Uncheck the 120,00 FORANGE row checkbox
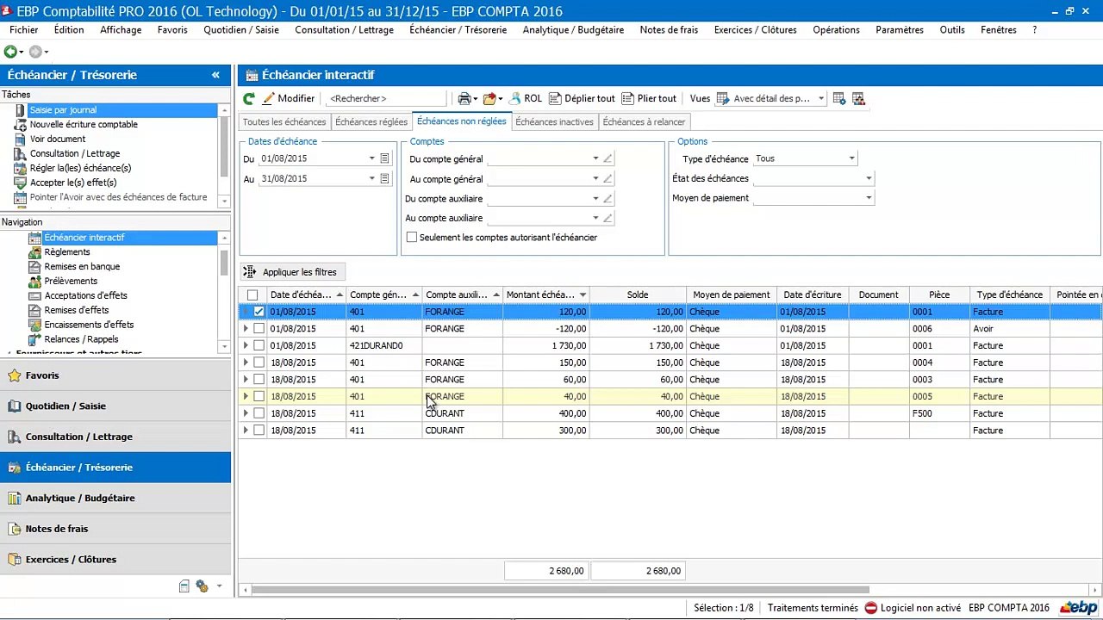This screenshot has height=620, width=1103. click(259, 312)
